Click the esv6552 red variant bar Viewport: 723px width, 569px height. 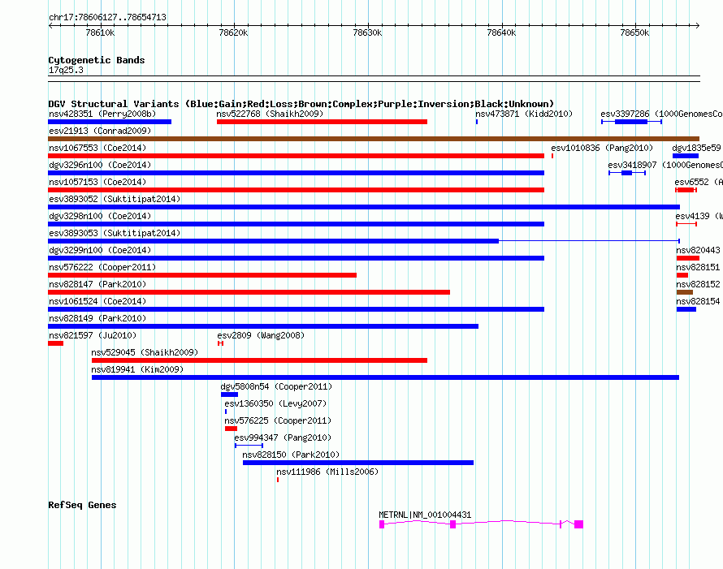pos(686,190)
